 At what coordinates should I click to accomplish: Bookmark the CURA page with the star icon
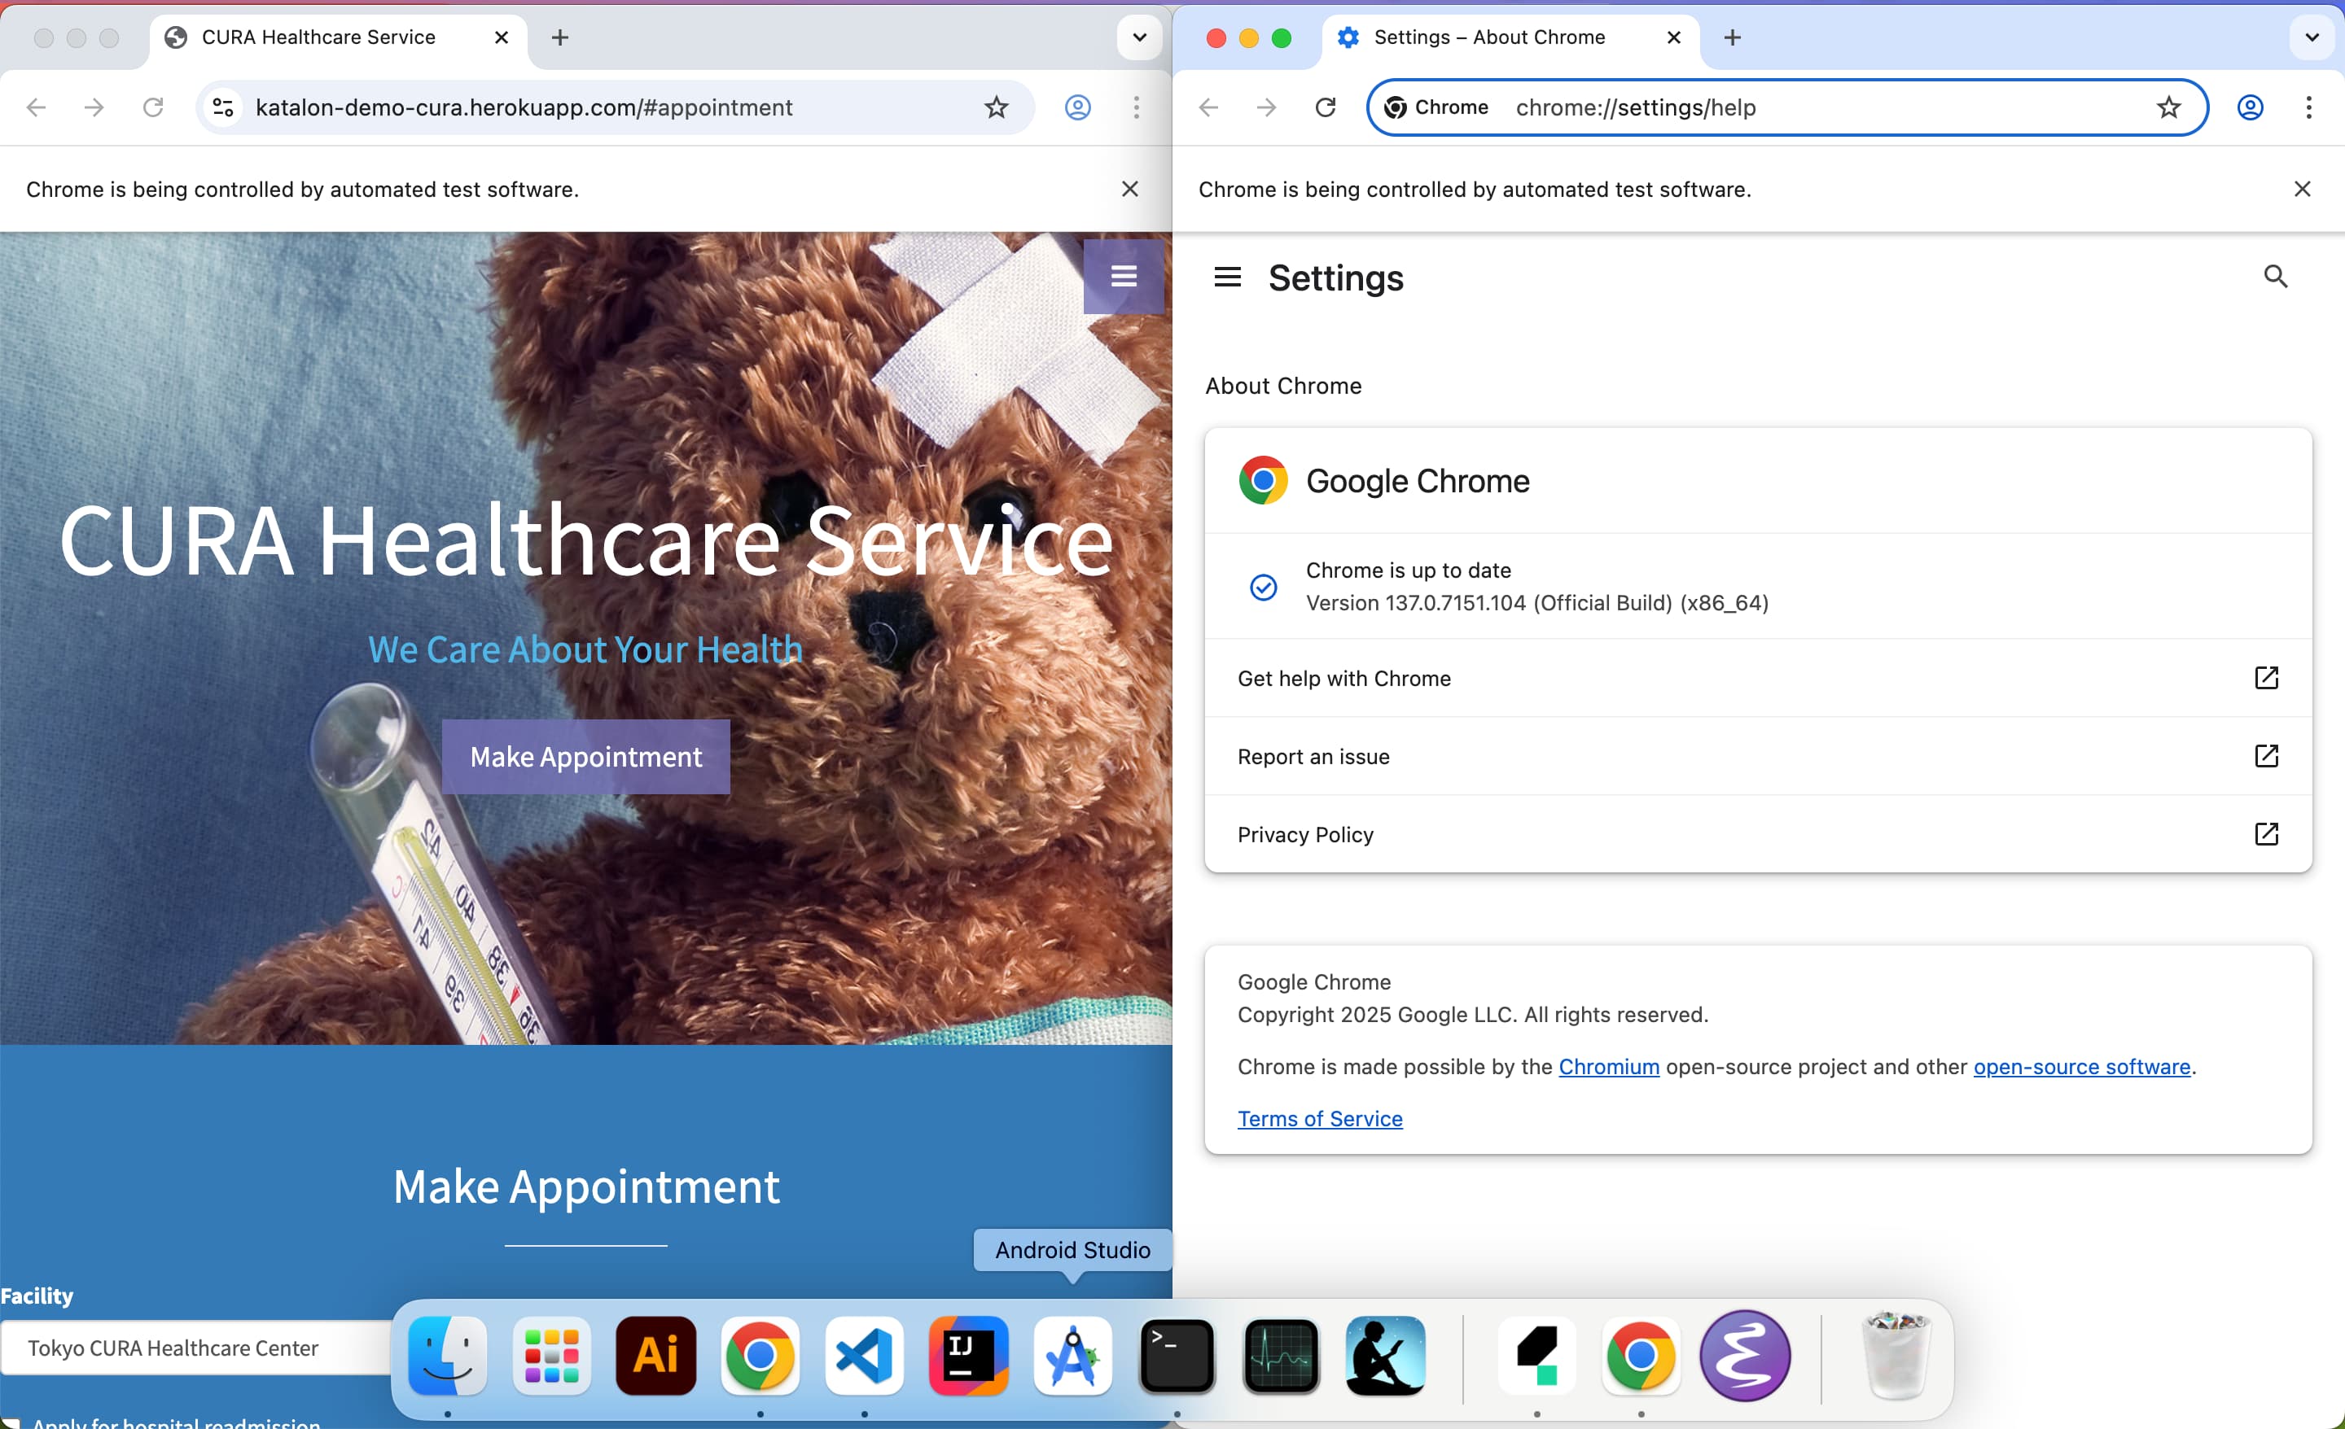996,107
